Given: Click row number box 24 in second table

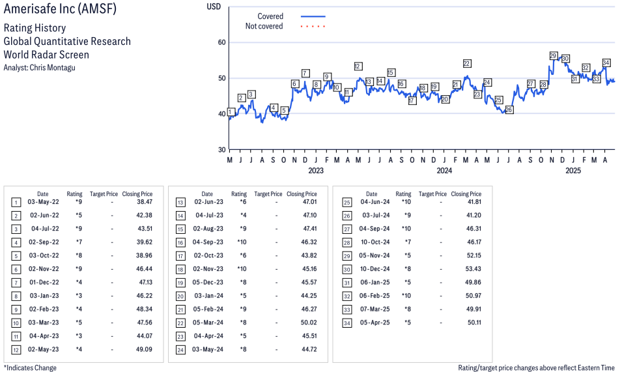Looking at the screenshot, I should 180,351.
